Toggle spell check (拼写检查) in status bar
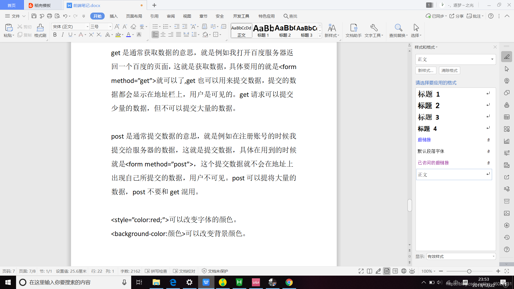This screenshot has height=289, width=514. coord(156,271)
